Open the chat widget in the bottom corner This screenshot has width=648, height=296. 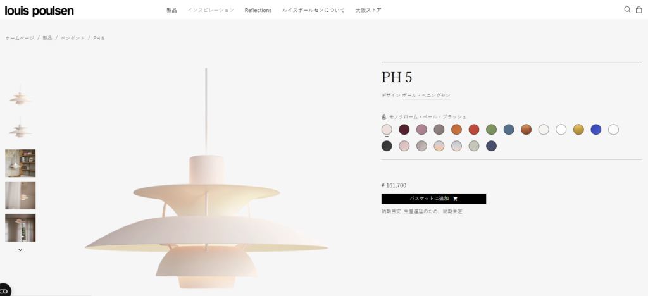pos(4,290)
